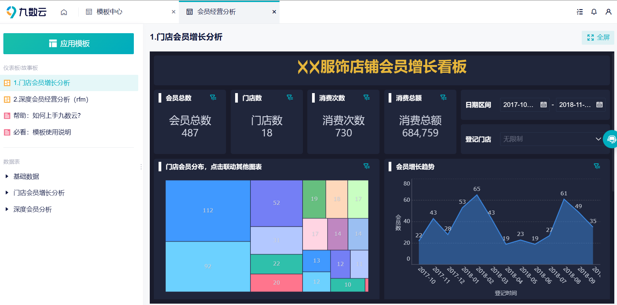The image size is (617, 305).
Task: Open filter icon on 消费次数 card
Action: click(x=367, y=98)
